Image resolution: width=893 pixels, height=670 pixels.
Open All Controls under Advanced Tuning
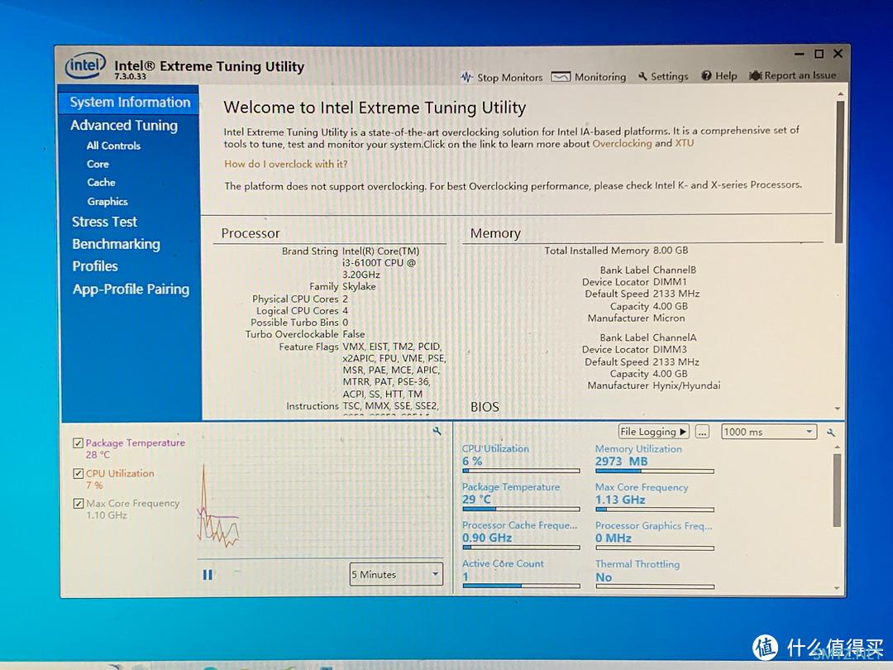[113, 146]
